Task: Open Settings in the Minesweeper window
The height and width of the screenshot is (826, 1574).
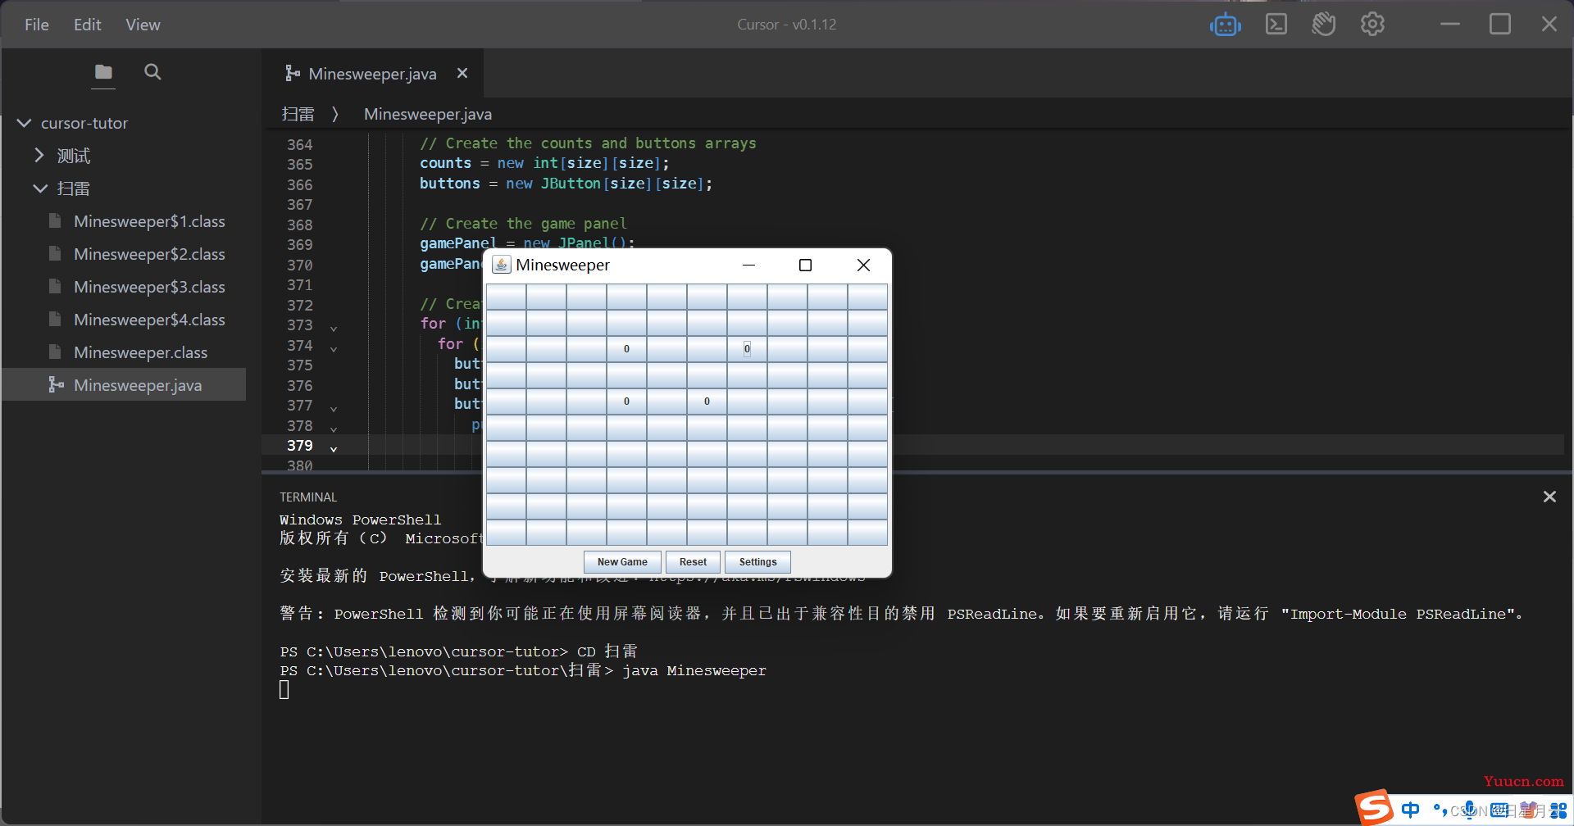Action: [757, 562]
